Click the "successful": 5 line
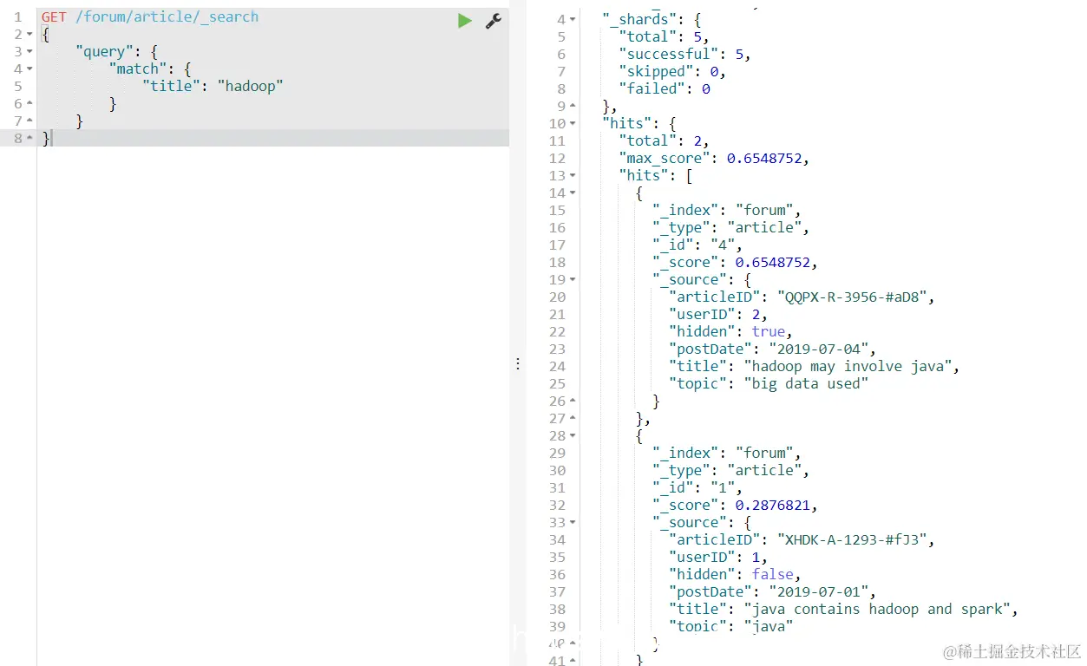The width and height of the screenshot is (1087, 666). pos(684,54)
